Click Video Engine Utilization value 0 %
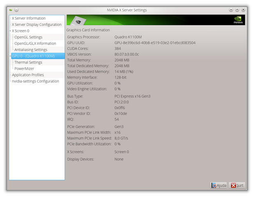 point(117,89)
